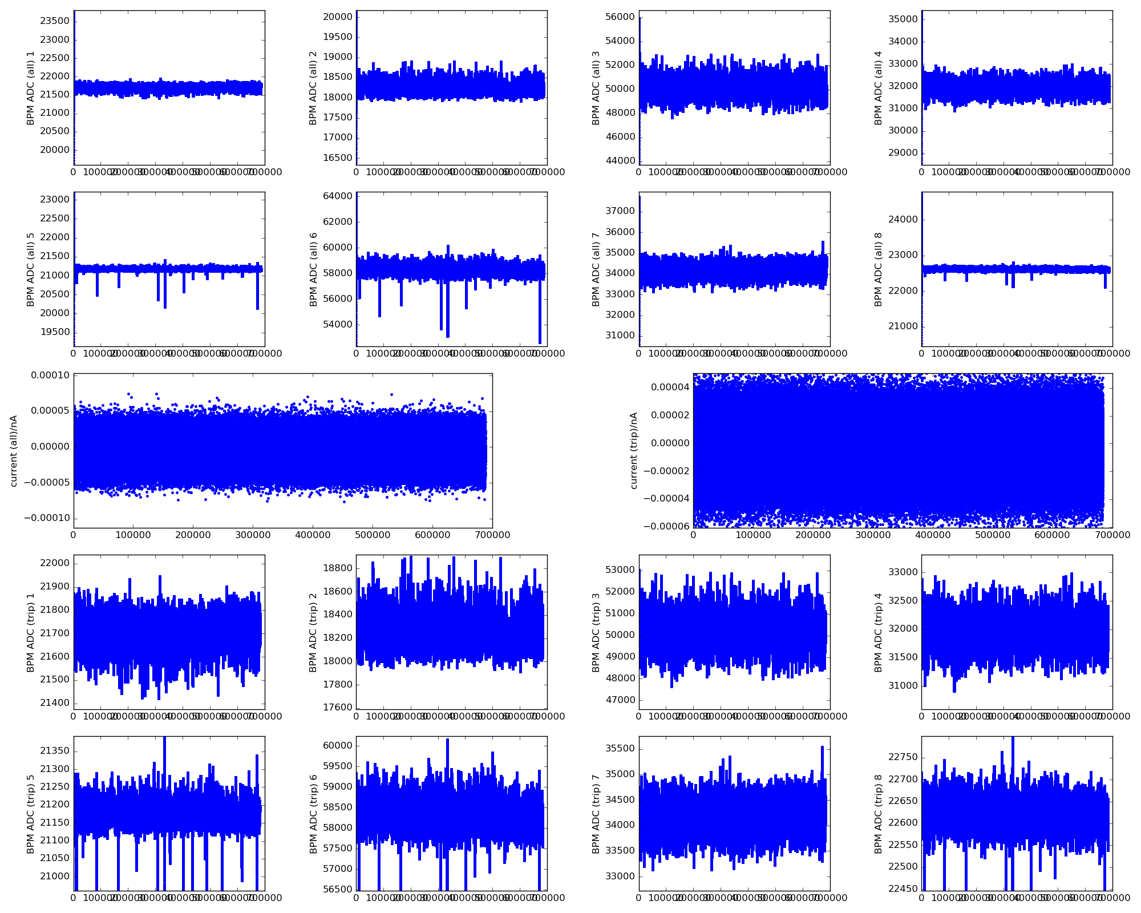This screenshot has width=1141, height=913.
Task: Click the BPM ADC (trip) 2 plot area
Action: pyautogui.click(x=451, y=632)
